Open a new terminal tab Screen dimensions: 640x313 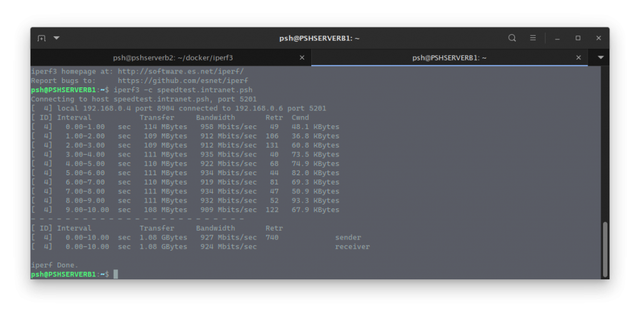(x=41, y=38)
